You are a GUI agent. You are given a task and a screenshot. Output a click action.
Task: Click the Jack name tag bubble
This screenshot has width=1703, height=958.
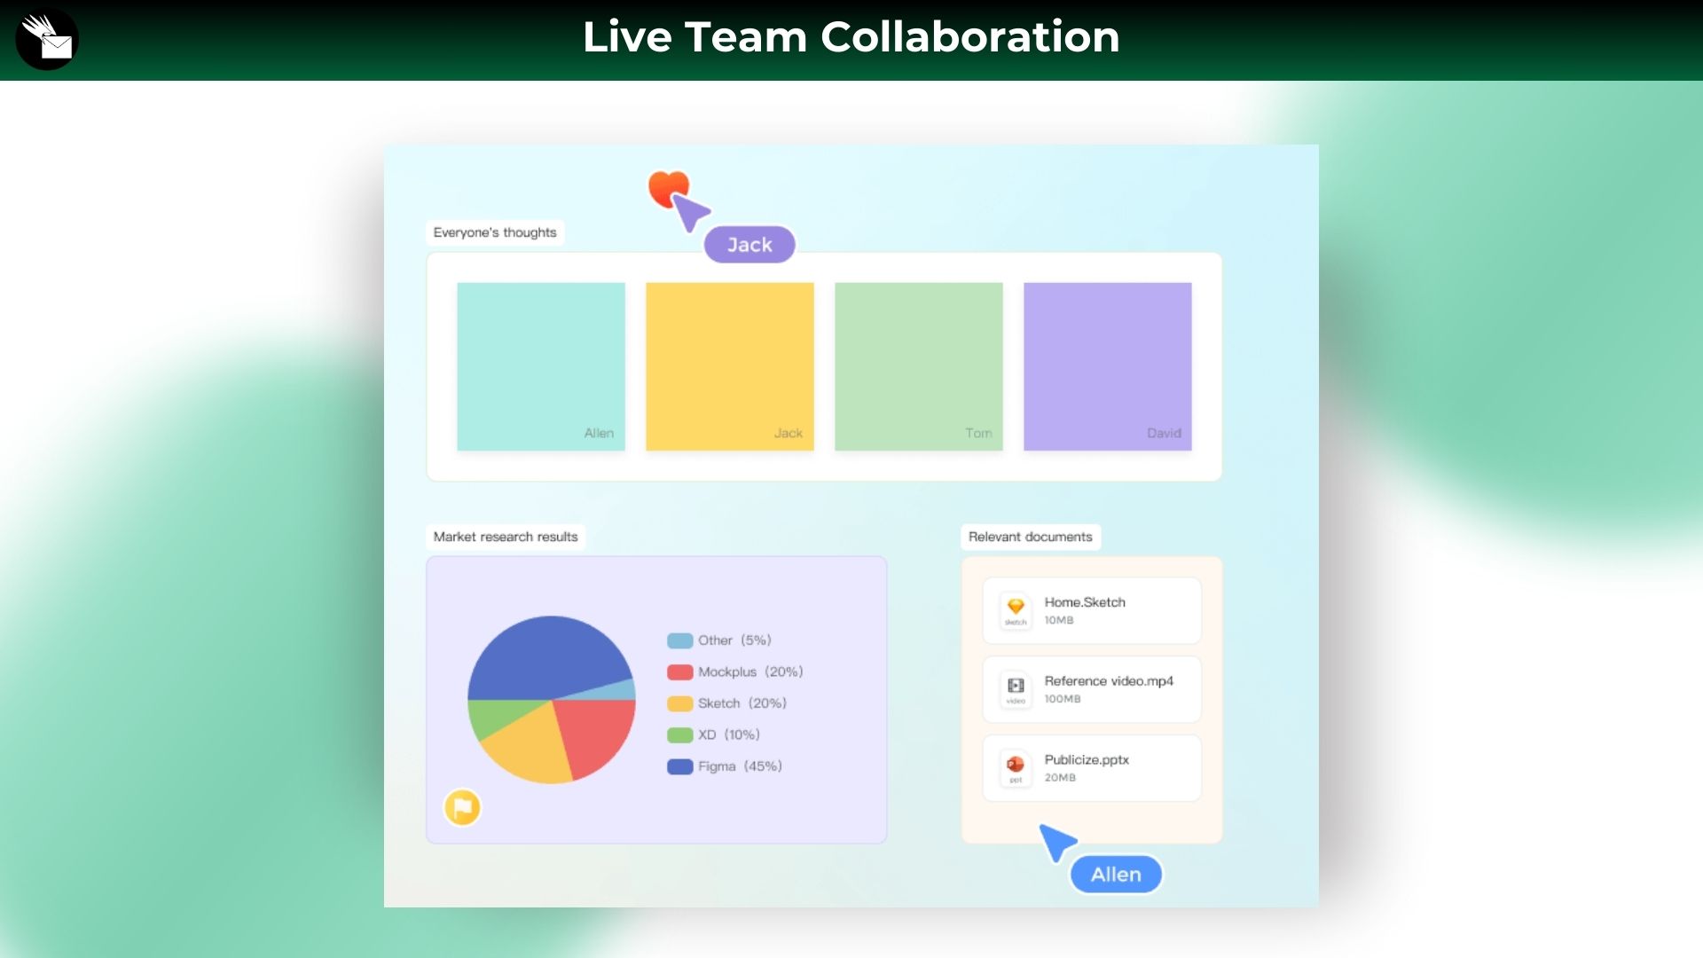pos(749,245)
